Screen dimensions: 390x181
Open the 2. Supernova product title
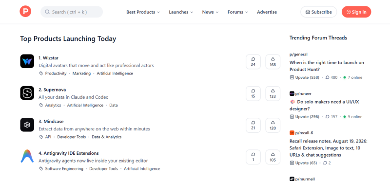pos(52,90)
